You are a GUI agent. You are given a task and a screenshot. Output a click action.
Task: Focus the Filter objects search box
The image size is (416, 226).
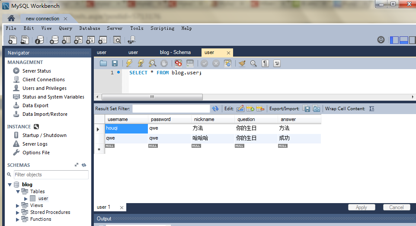[51, 175]
